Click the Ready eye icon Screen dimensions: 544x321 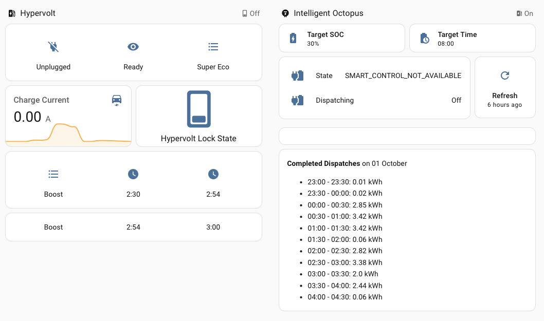click(x=133, y=47)
